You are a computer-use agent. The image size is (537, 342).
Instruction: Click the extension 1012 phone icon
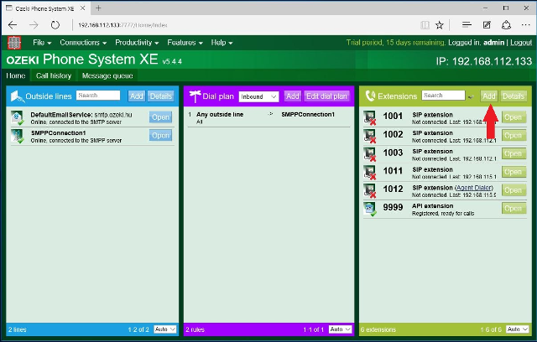(369, 190)
